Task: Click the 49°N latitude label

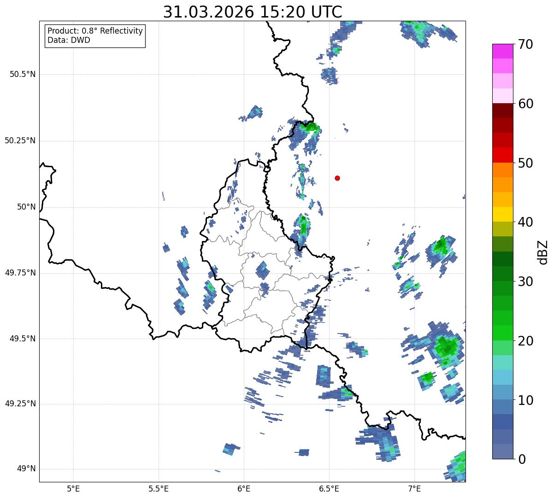Action: coord(26,469)
